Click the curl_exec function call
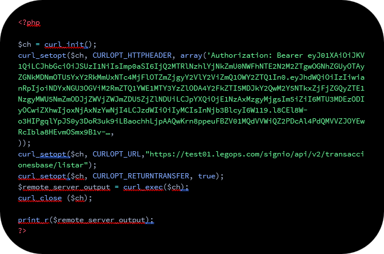The height and width of the screenshot is (254, 384). pos(143,188)
